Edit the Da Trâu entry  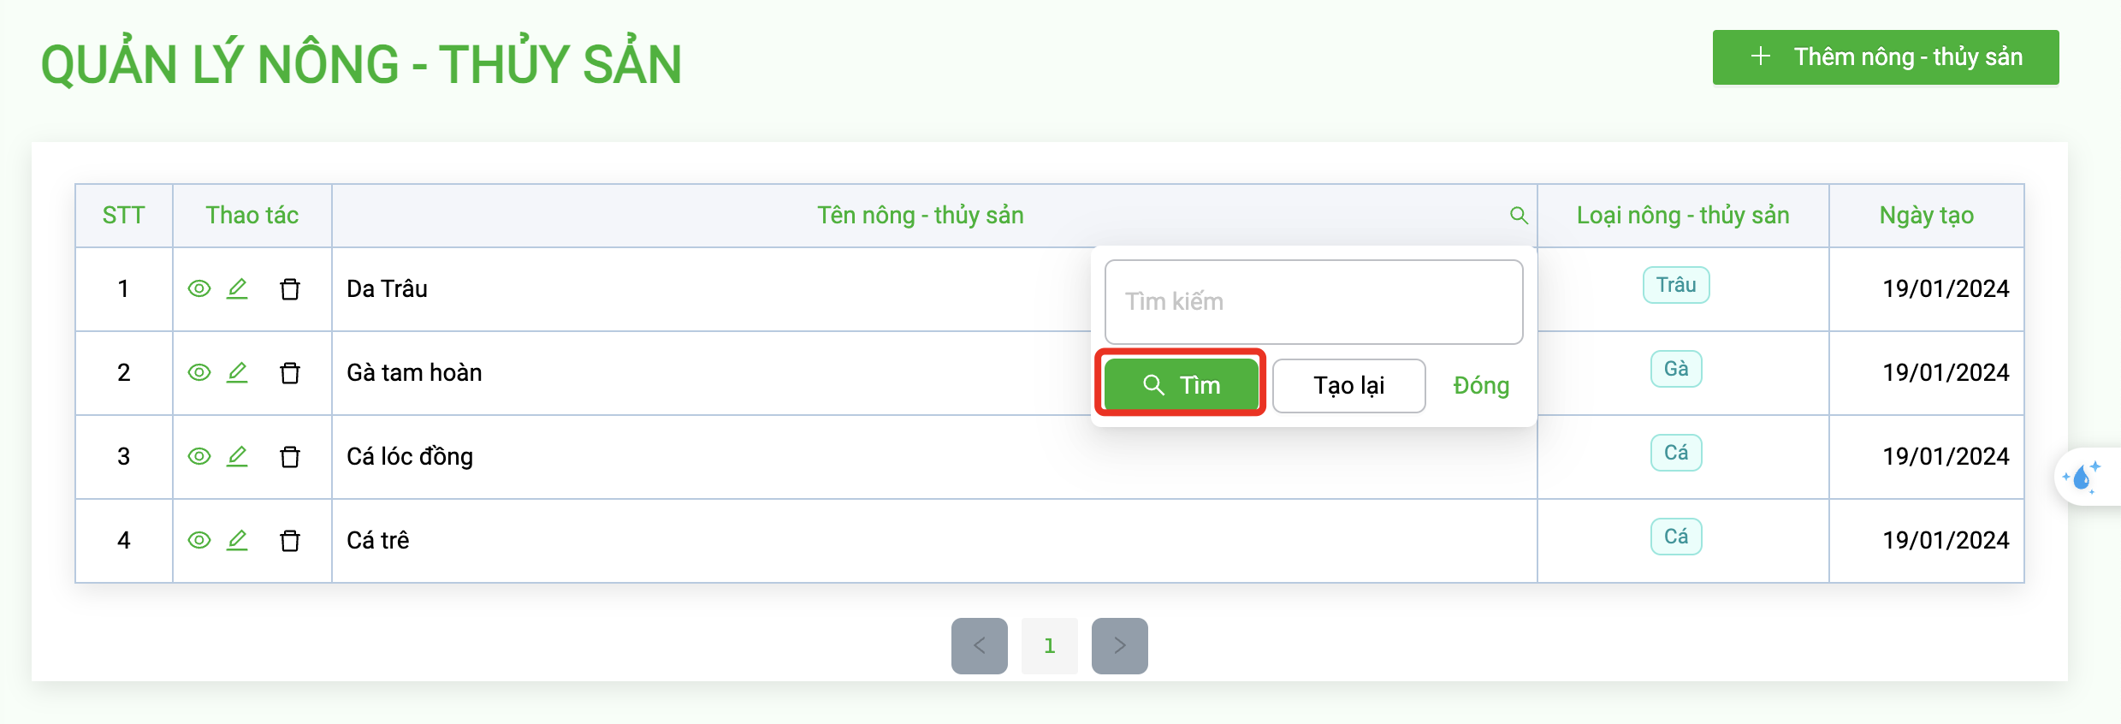click(237, 288)
